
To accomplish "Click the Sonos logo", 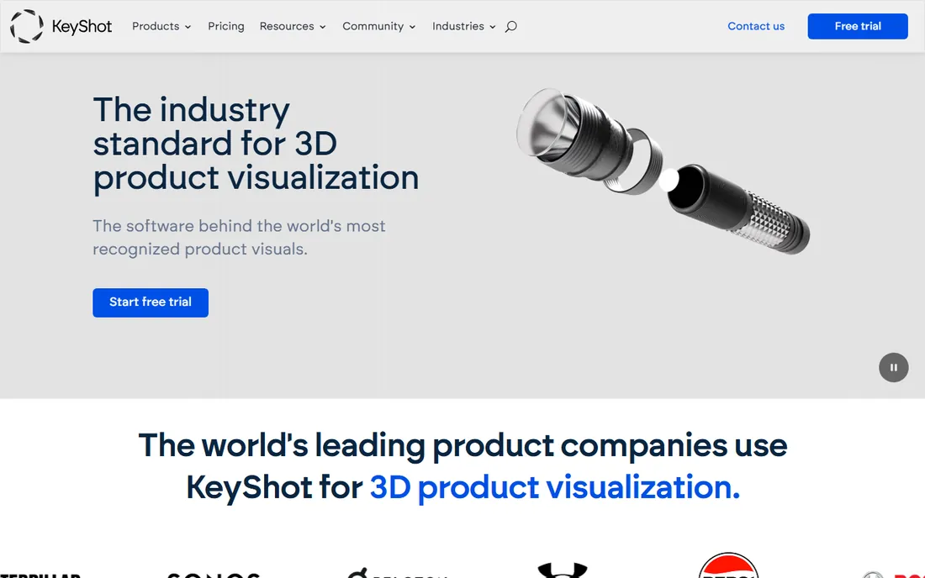I will (214, 575).
